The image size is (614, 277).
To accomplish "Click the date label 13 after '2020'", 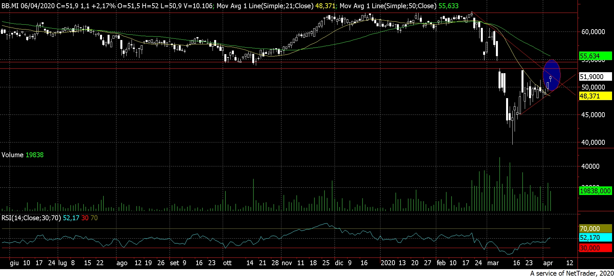I will 402,263.
